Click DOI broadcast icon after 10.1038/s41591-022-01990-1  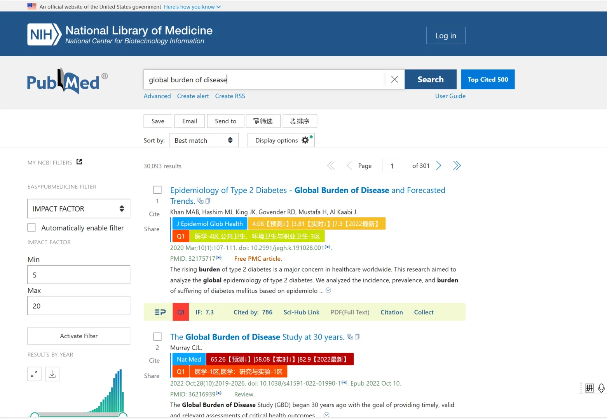pos(344,383)
